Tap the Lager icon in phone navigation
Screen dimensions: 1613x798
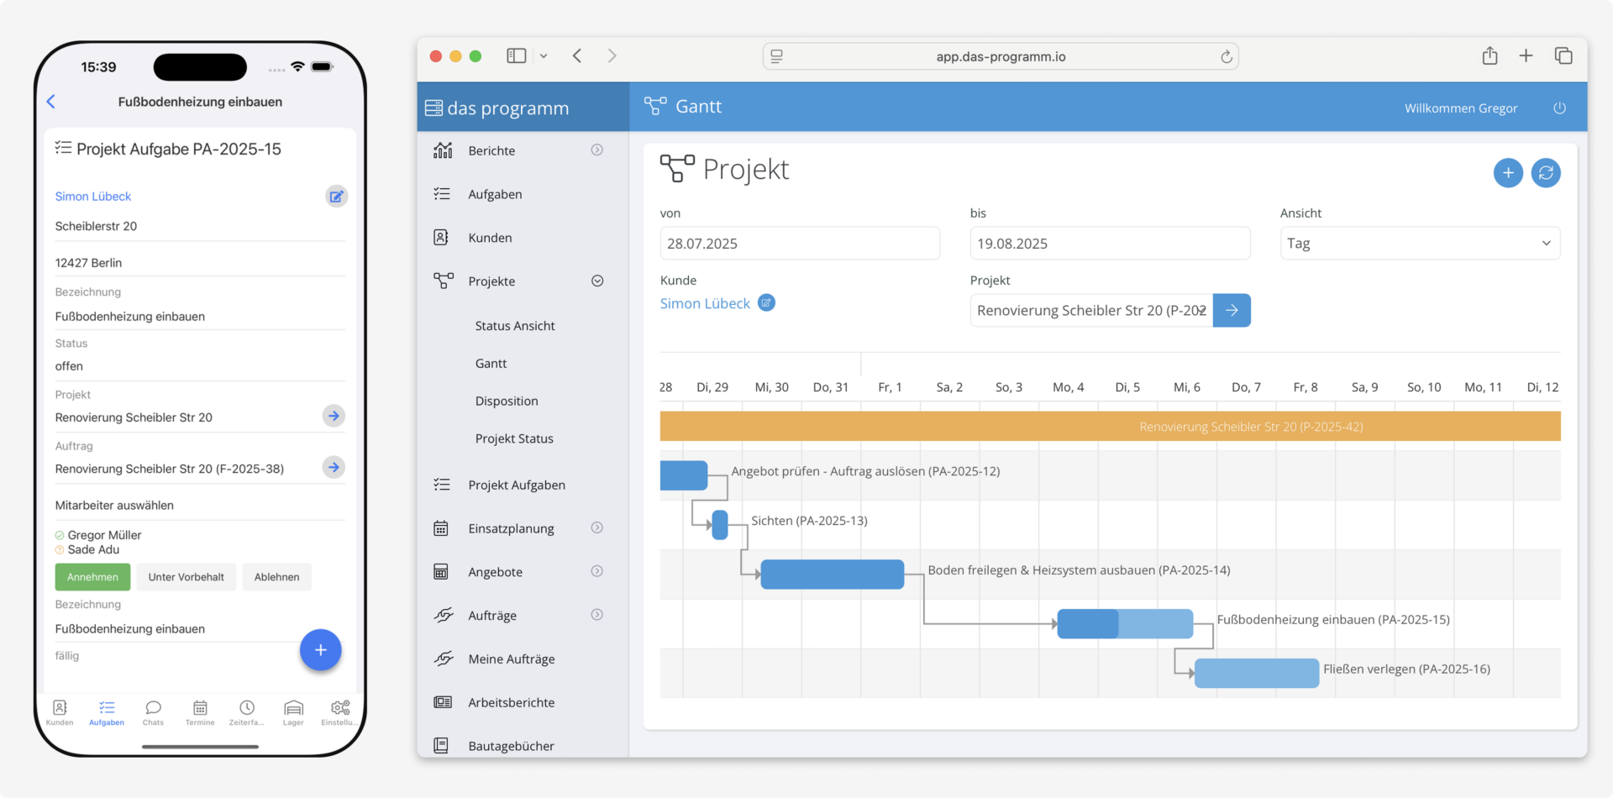(293, 711)
